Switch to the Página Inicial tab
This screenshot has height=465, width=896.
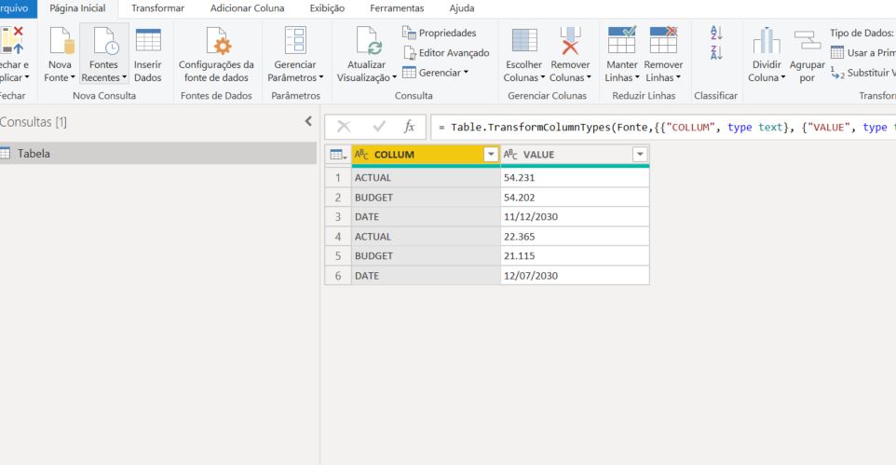coord(77,8)
